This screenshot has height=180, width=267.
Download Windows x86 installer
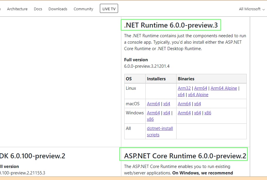pos(150,119)
